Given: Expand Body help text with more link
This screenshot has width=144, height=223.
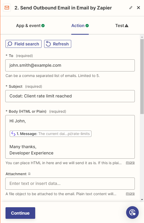Looking at the screenshot, I should [x=130, y=162].
